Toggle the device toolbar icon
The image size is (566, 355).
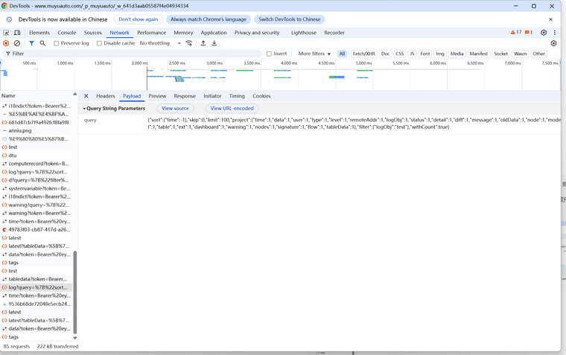click(17, 33)
